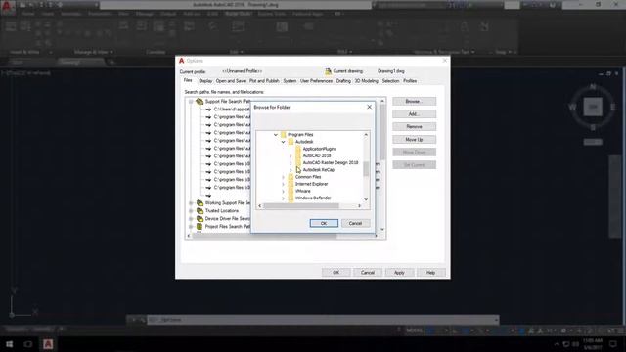Click Help in the Options dialog
Viewport: 626px width, 352px height.
tap(430, 273)
